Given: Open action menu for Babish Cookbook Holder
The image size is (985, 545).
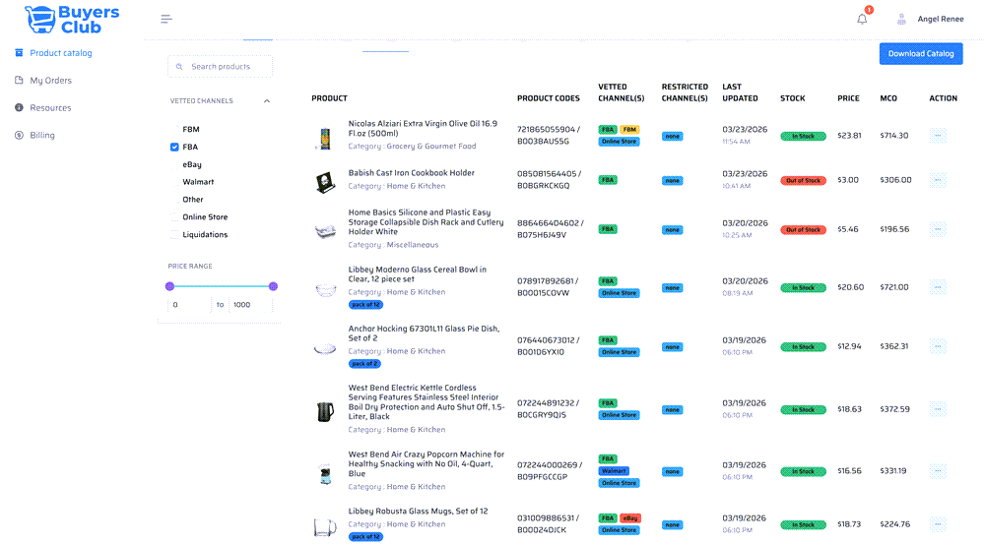Looking at the screenshot, I should pyautogui.click(x=938, y=180).
